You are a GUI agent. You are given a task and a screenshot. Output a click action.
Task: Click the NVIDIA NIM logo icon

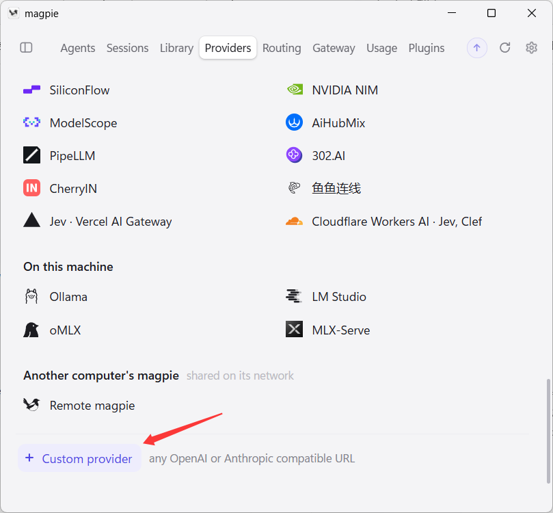coord(295,90)
